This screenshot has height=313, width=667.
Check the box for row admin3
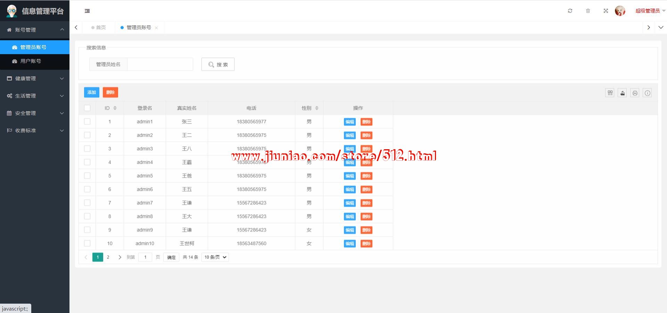point(87,149)
